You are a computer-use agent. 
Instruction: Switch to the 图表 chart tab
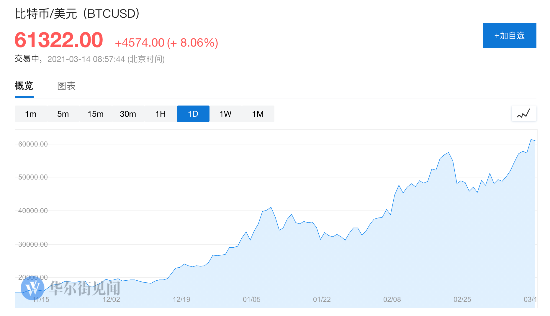tap(66, 86)
